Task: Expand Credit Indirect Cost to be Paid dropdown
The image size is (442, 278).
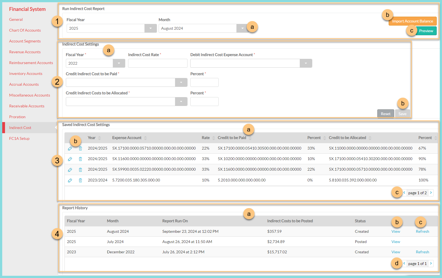Action: (x=181, y=82)
